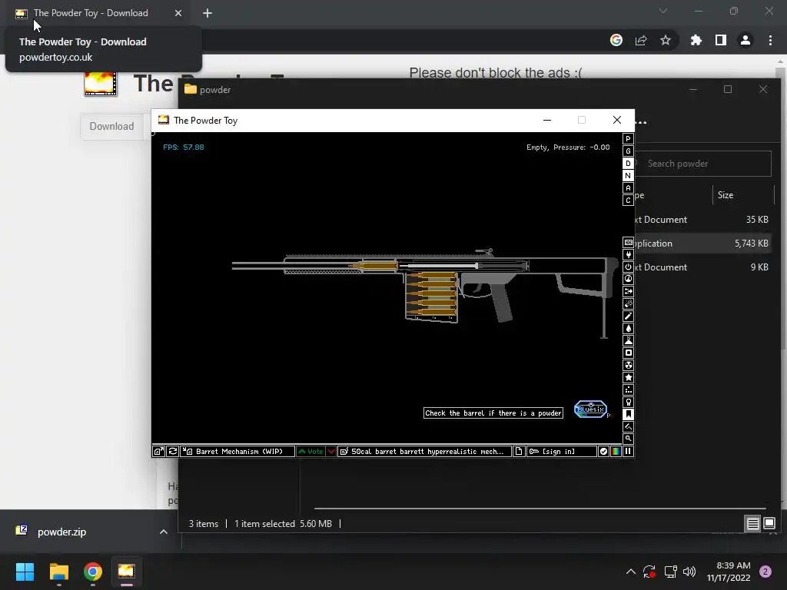Downvote the save with red arrow

pyautogui.click(x=330, y=451)
